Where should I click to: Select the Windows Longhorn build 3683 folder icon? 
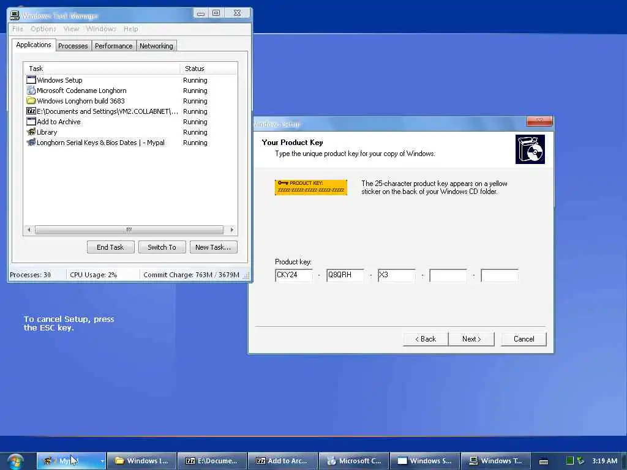(31, 101)
